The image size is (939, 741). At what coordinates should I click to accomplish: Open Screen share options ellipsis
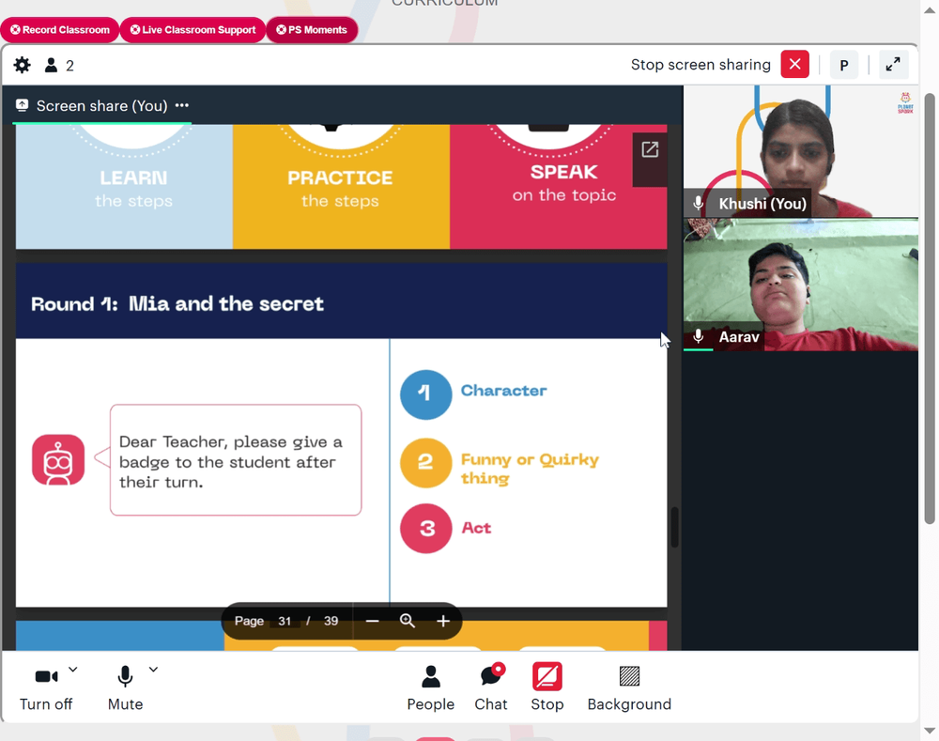coord(182,105)
